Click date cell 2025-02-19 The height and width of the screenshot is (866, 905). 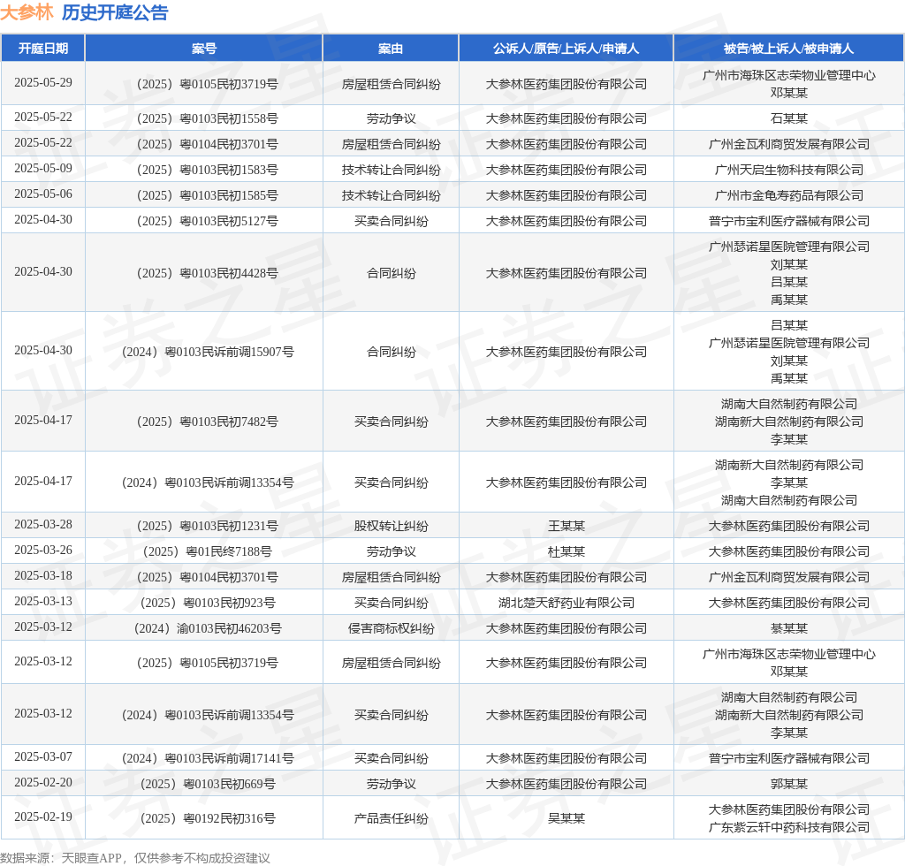coord(43,817)
